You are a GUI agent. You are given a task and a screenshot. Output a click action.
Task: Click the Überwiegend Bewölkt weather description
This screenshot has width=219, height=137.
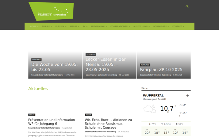tap(154, 99)
